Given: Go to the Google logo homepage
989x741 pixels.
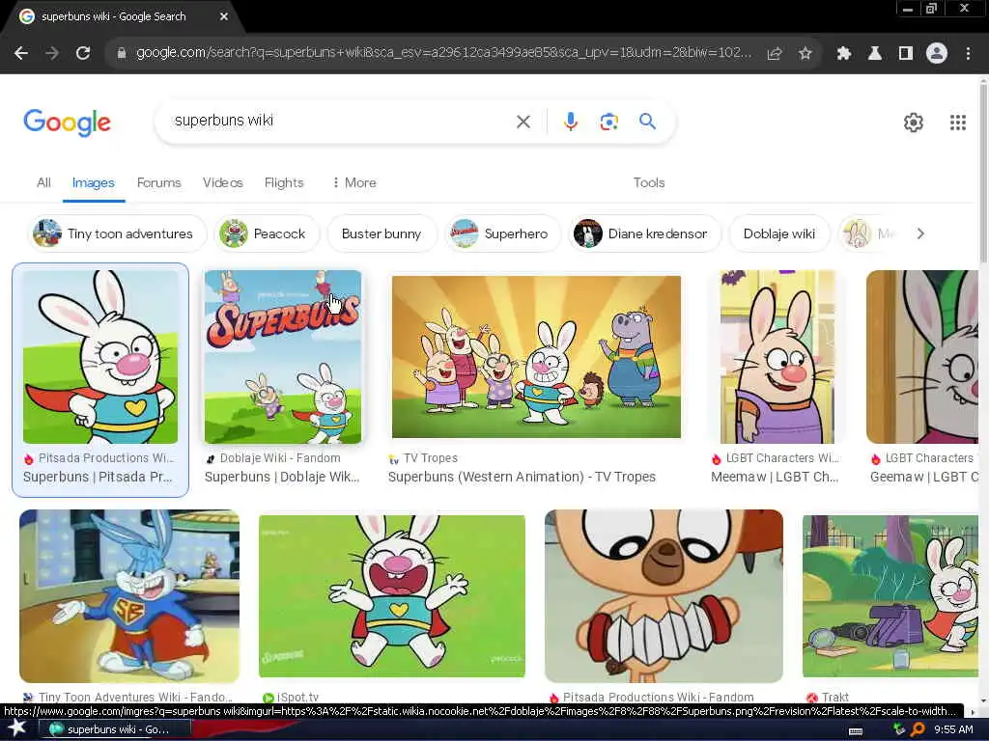Looking at the screenshot, I should [x=67, y=123].
